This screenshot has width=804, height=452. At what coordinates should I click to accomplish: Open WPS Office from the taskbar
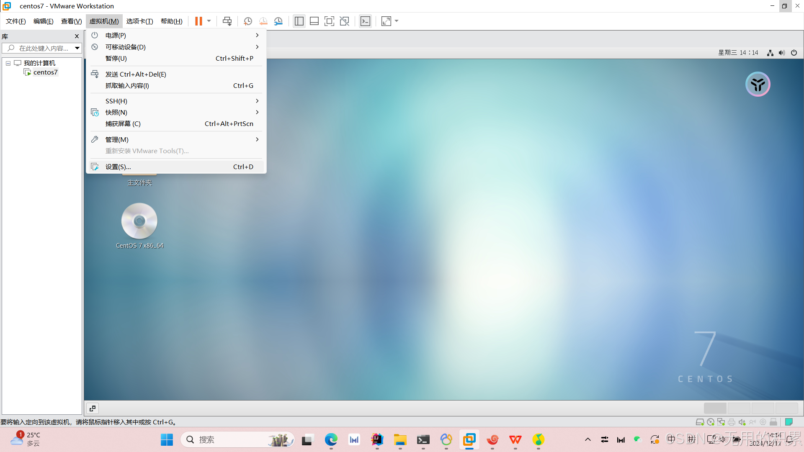[x=515, y=439]
